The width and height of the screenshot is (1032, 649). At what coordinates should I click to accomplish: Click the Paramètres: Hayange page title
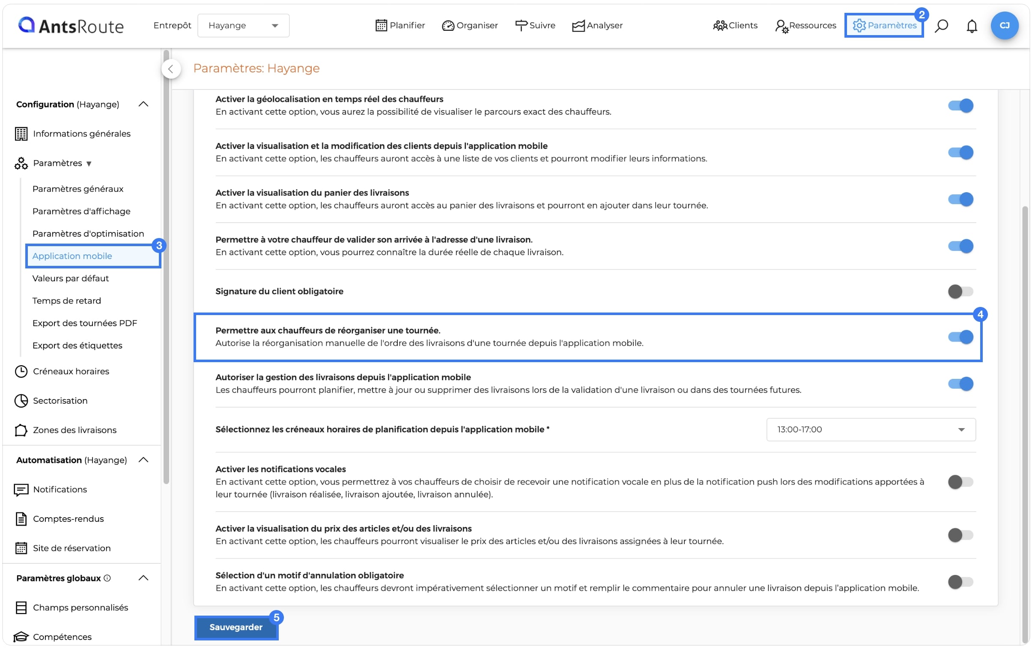tap(256, 68)
